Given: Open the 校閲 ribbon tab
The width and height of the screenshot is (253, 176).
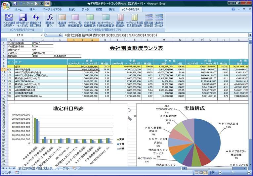Looking at the screenshot, I should [x=99, y=10].
